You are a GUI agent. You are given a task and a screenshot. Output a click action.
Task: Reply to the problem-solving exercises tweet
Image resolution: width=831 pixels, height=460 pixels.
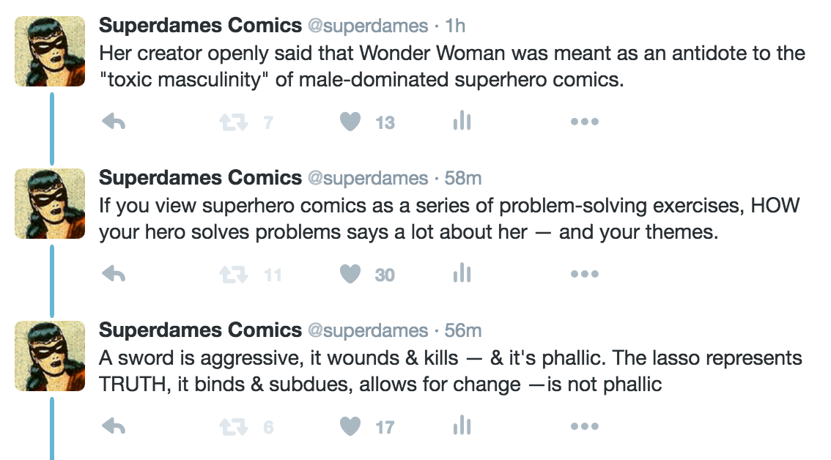[x=114, y=275]
